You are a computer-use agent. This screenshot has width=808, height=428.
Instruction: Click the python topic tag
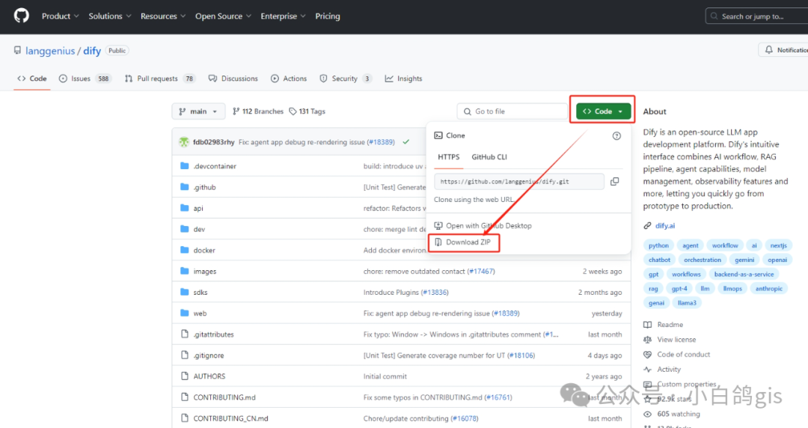tap(658, 245)
